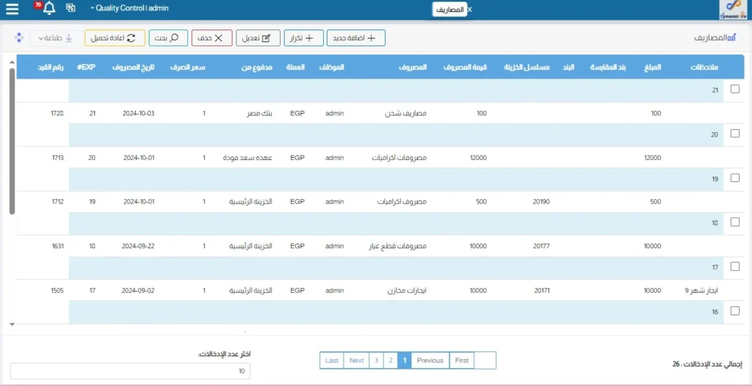752x387 pixels.
Task: Click the purple sparkle icon in toolbar
Action: click(x=19, y=37)
